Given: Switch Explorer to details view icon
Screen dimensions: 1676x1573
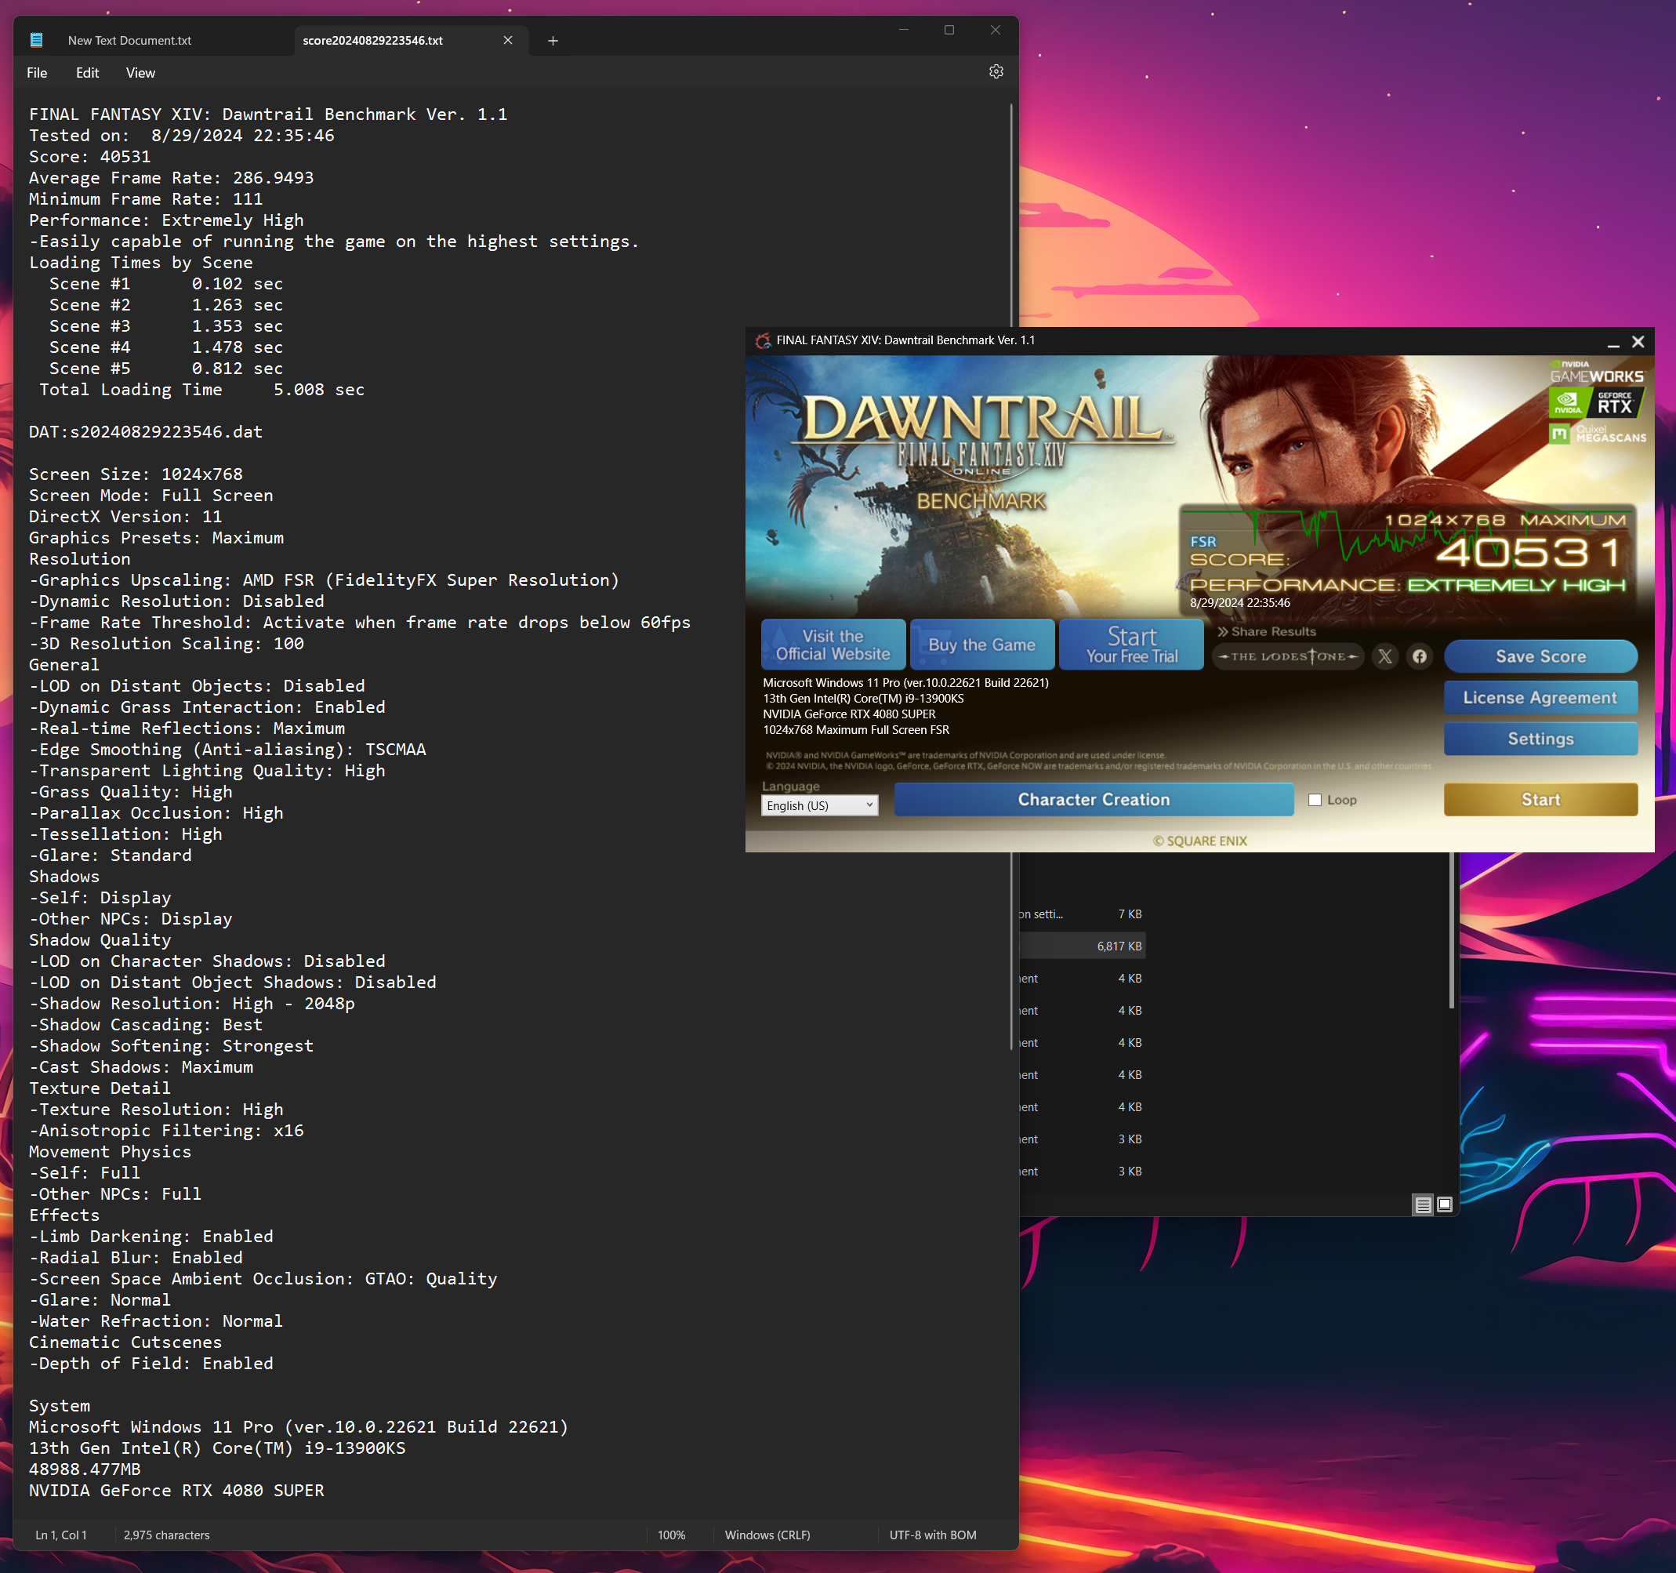Looking at the screenshot, I should [1423, 1204].
